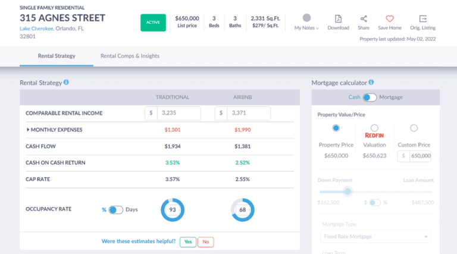This screenshot has height=254, width=457.
Task: Click the Traditional occupancy rate donut chart
Action: [173, 210]
